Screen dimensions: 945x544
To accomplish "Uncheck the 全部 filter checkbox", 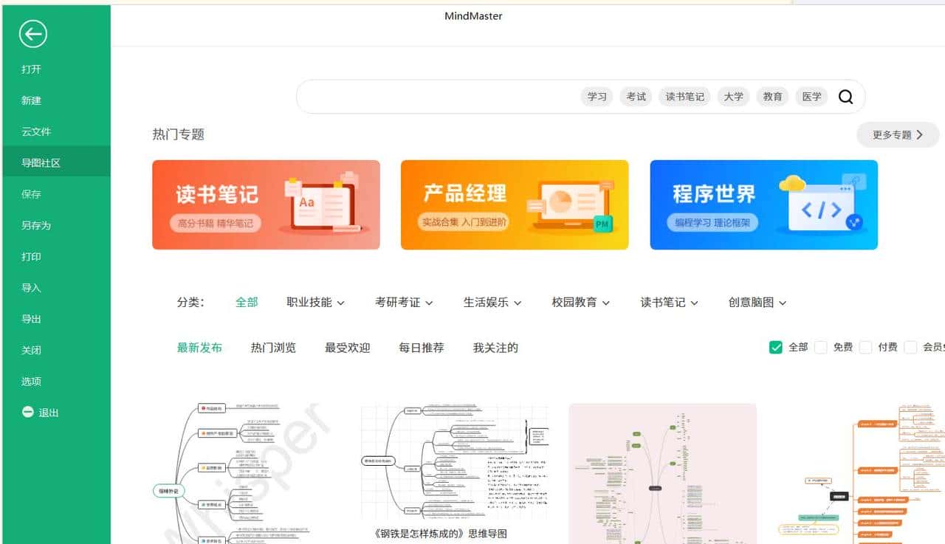I will click(775, 347).
